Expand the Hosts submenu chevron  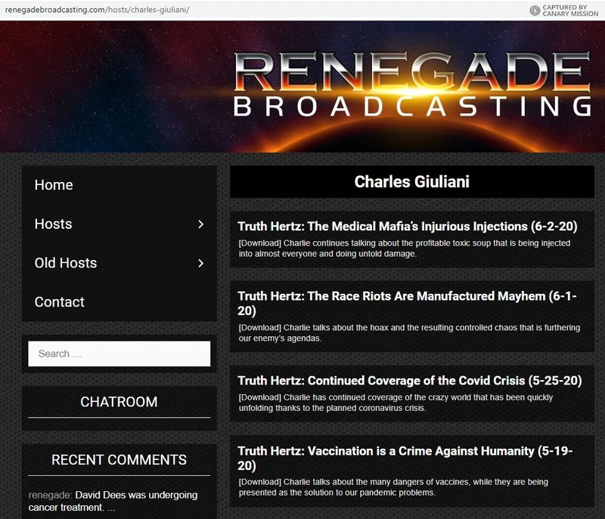200,224
